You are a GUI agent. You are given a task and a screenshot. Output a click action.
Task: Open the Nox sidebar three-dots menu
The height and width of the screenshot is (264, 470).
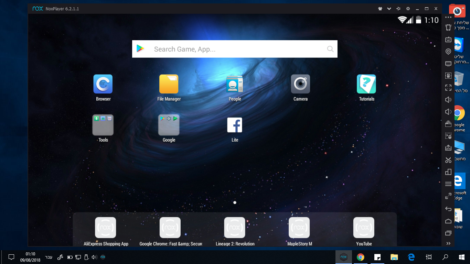point(448,17)
